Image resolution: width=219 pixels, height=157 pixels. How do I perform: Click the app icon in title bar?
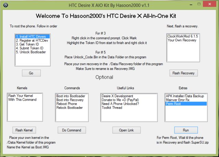tap(5, 5)
